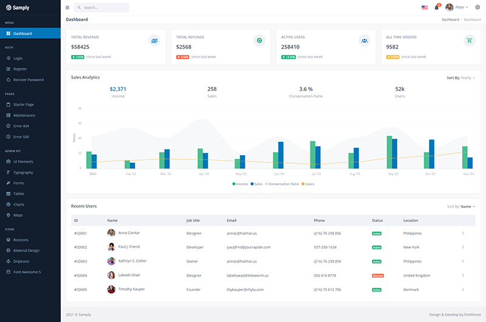Click the hamburger menu toggle icon
Image resolution: width=486 pixels, height=322 pixels.
[67, 7]
